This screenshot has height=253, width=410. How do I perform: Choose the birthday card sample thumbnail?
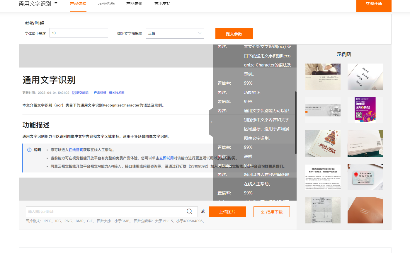coord(323,143)
